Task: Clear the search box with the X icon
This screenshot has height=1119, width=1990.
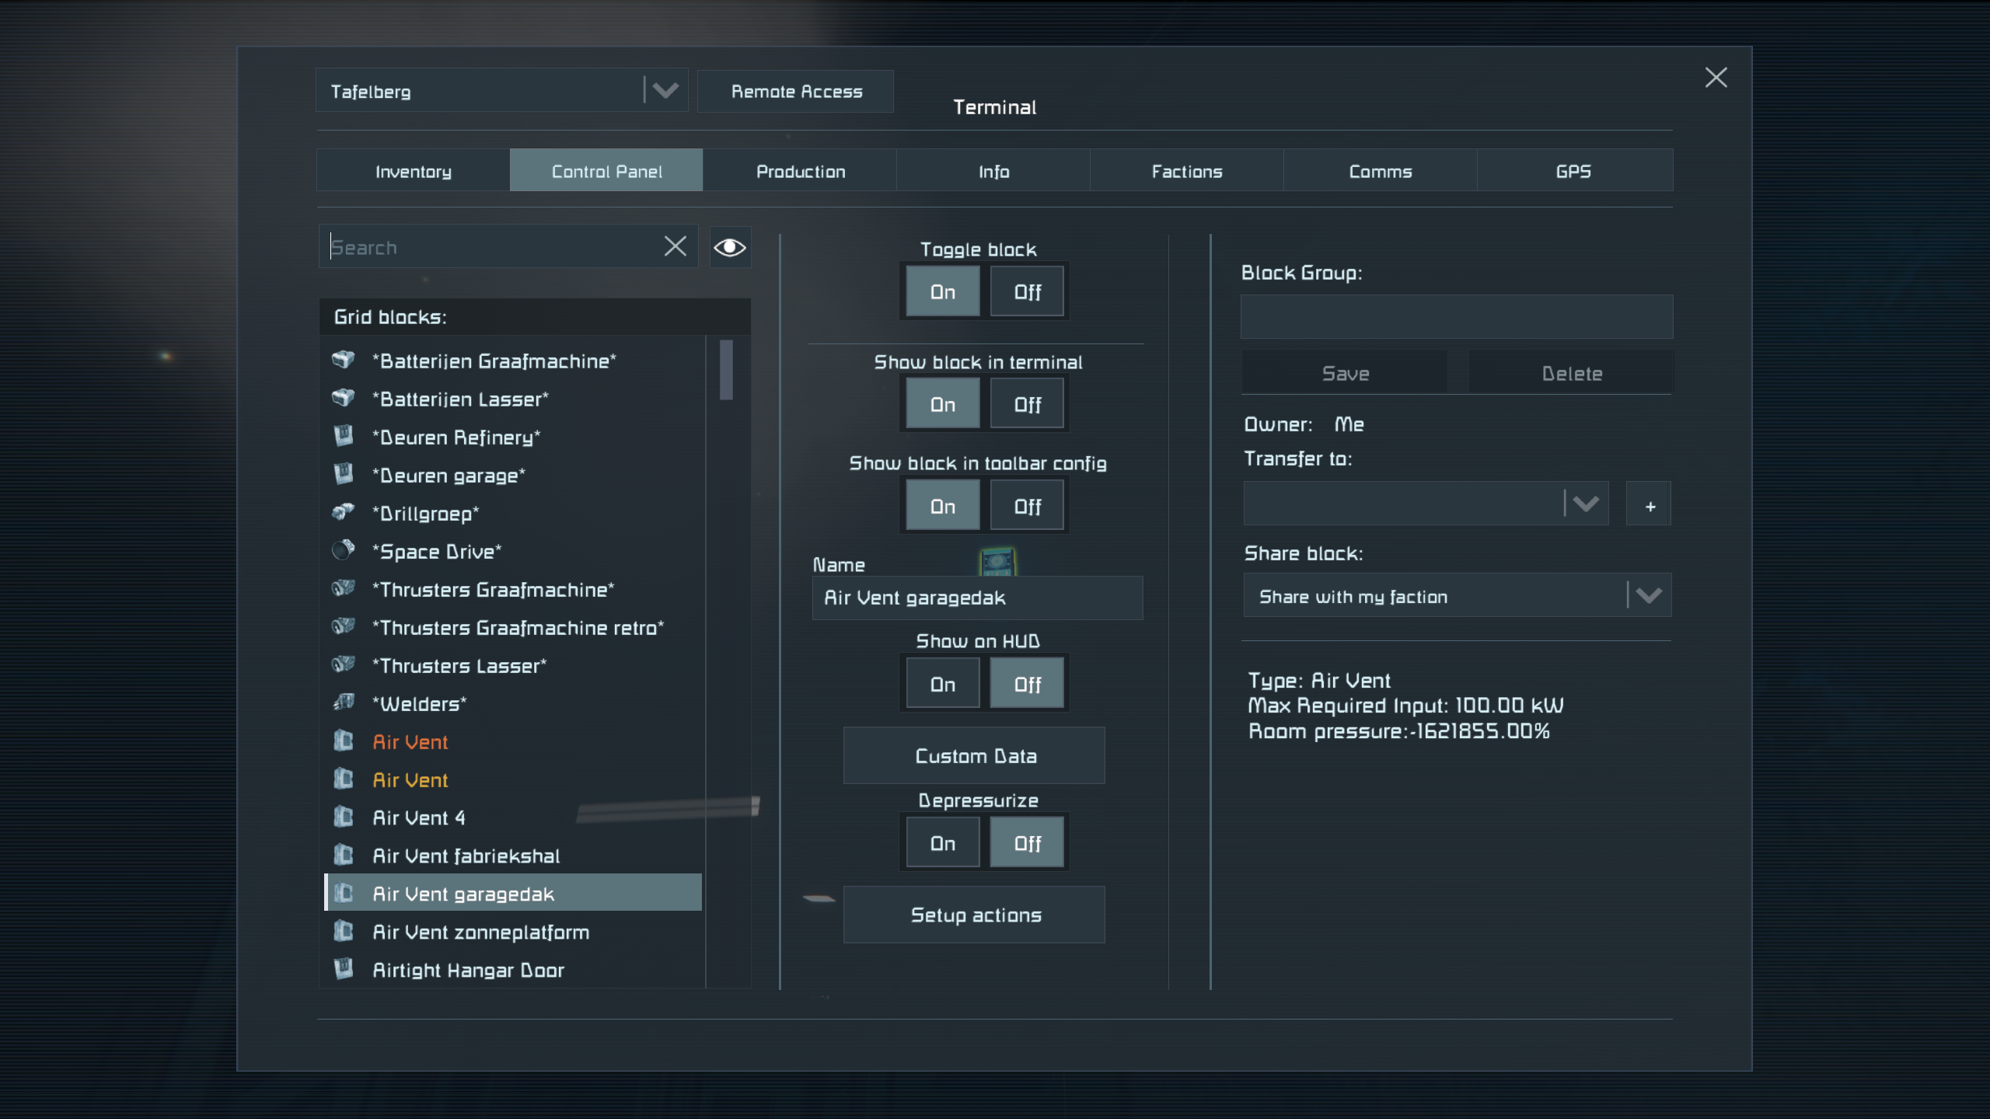Action: tap(675, 247)
